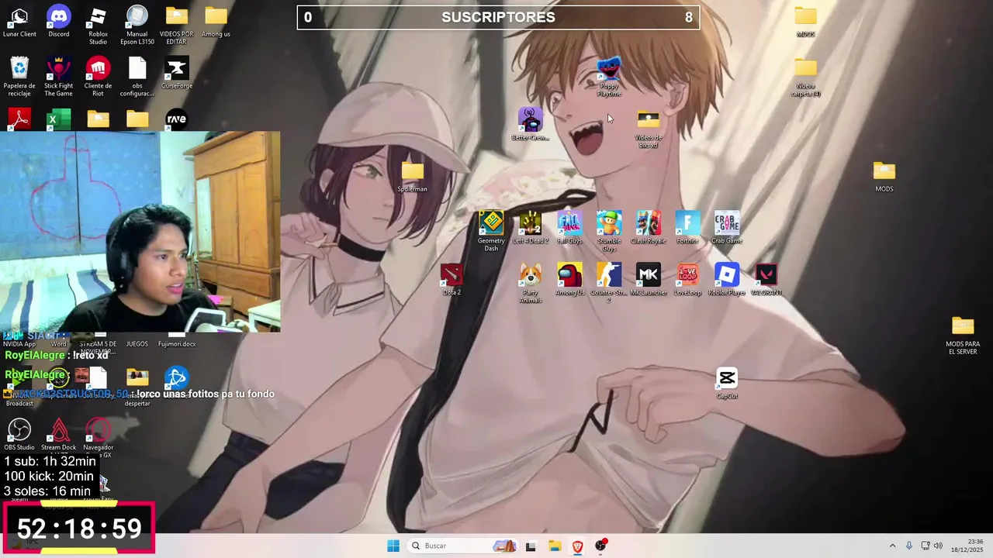Viewport: 993px width, 558px height.
Task: Expand the hidden system tray icons chevron
Action: [x=892, y=546]
